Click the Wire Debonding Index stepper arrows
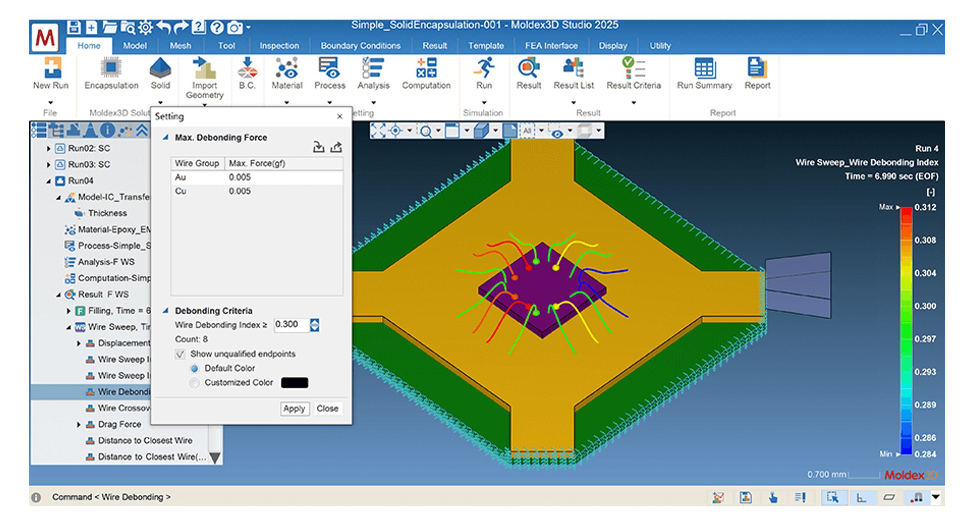 [x=315, y=325]
